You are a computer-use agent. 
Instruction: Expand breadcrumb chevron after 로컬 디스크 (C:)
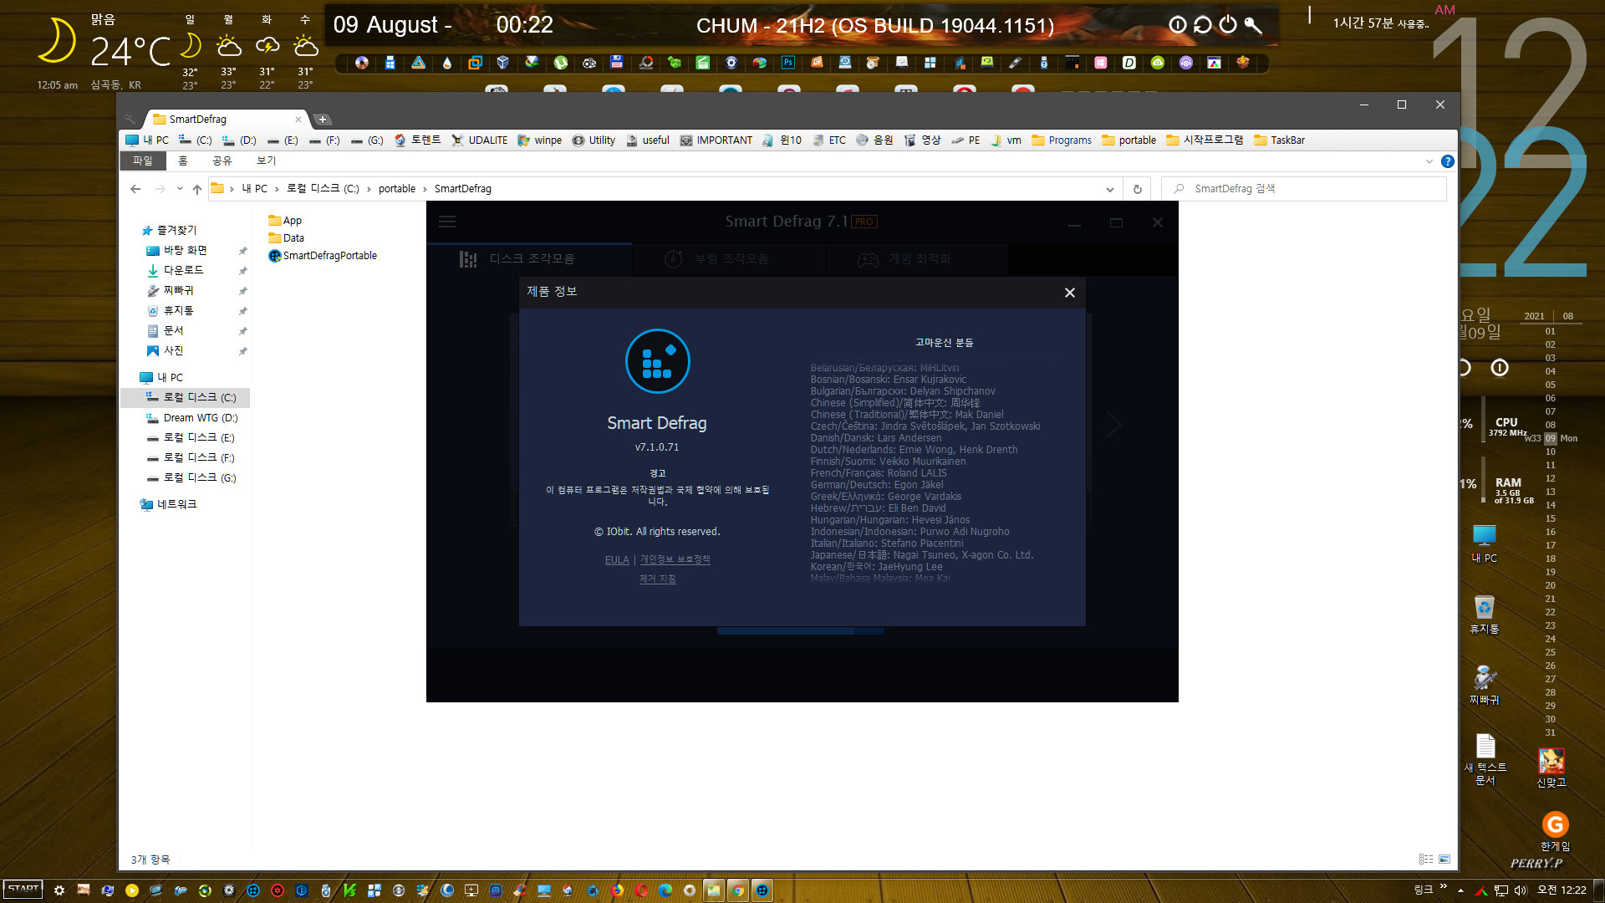[369, 189]
